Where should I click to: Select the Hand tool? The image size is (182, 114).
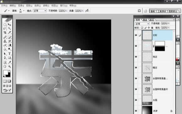coord(5,66)
